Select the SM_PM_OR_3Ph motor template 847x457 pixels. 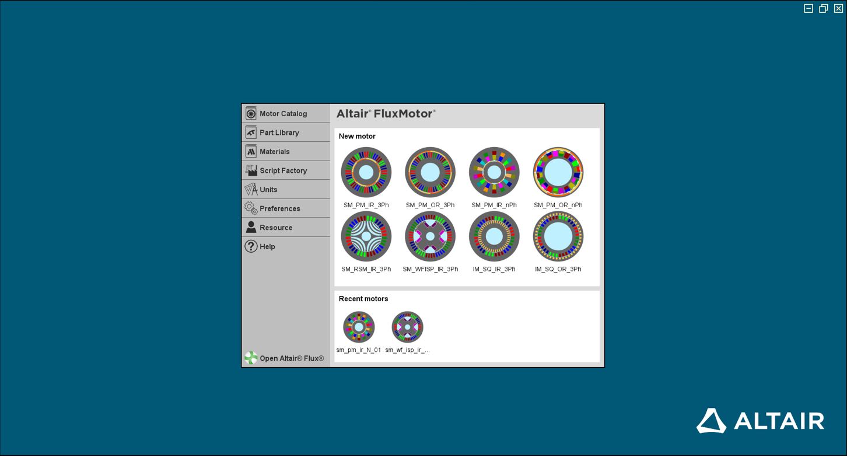(430, 173)
